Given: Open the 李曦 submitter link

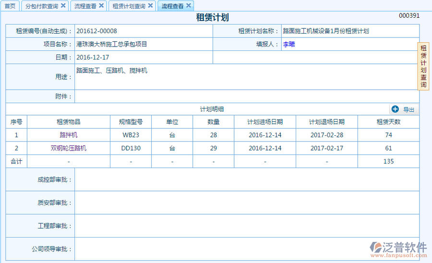Looking at the screenshot, I should [289, 44].
